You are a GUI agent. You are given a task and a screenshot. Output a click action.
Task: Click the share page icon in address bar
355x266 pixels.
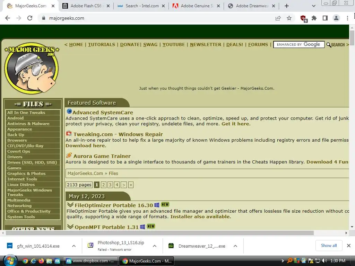278,18
